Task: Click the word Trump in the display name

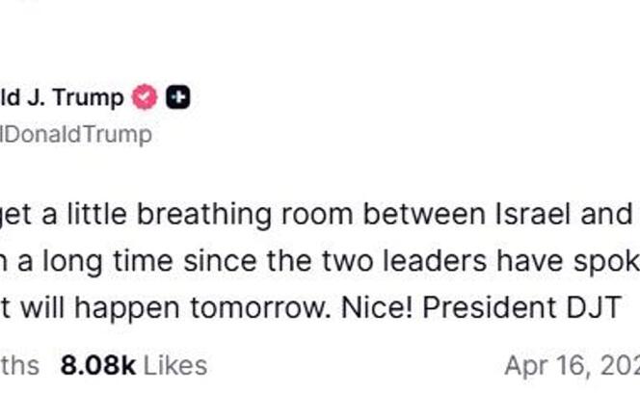Action: (x=89, y=97)
